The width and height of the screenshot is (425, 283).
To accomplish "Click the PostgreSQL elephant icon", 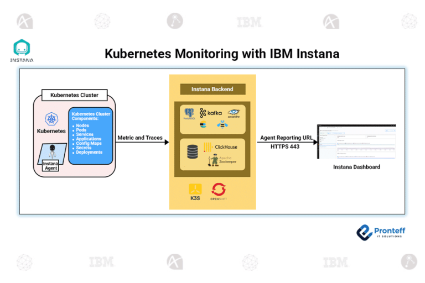I will pos(190,114).
